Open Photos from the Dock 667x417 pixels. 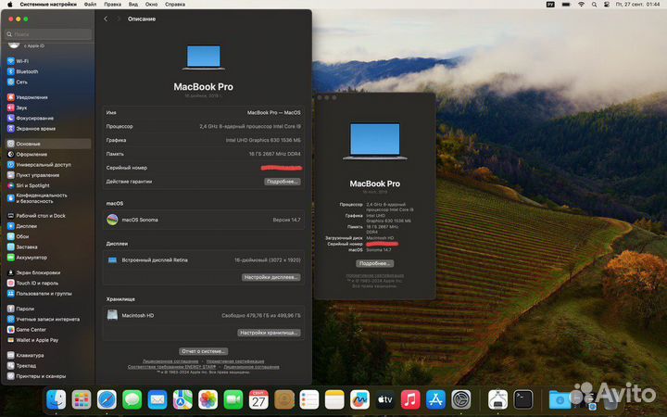point(208,399)
